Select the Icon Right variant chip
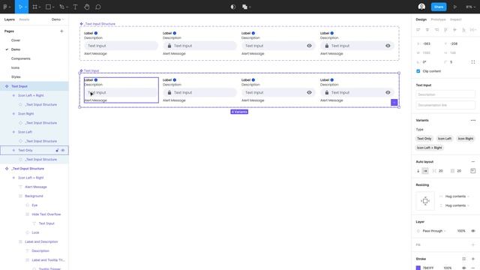Viewport: 480px width, 270px height. pyautogui.click(x=465, y=139)
